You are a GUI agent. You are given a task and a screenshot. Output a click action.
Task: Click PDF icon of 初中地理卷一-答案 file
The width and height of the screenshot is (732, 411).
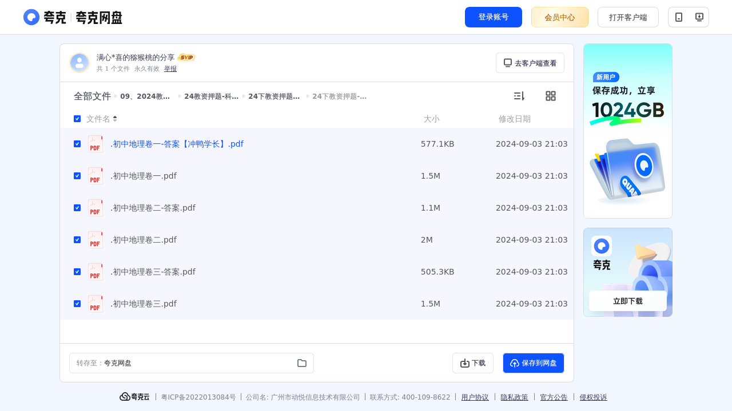[x=96, y=144]
